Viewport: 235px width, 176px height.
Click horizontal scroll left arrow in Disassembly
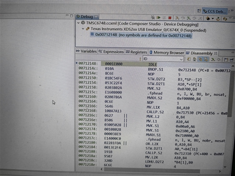(102, 169)
